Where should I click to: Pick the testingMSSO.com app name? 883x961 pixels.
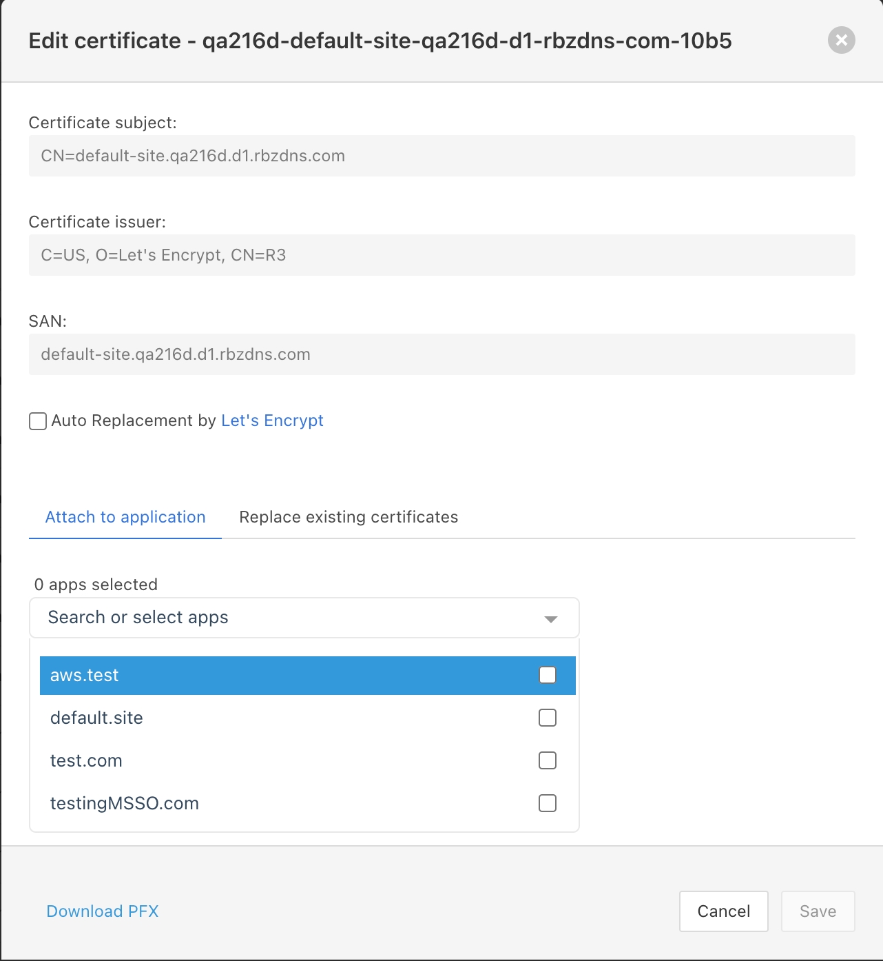[x=125, y=803]
